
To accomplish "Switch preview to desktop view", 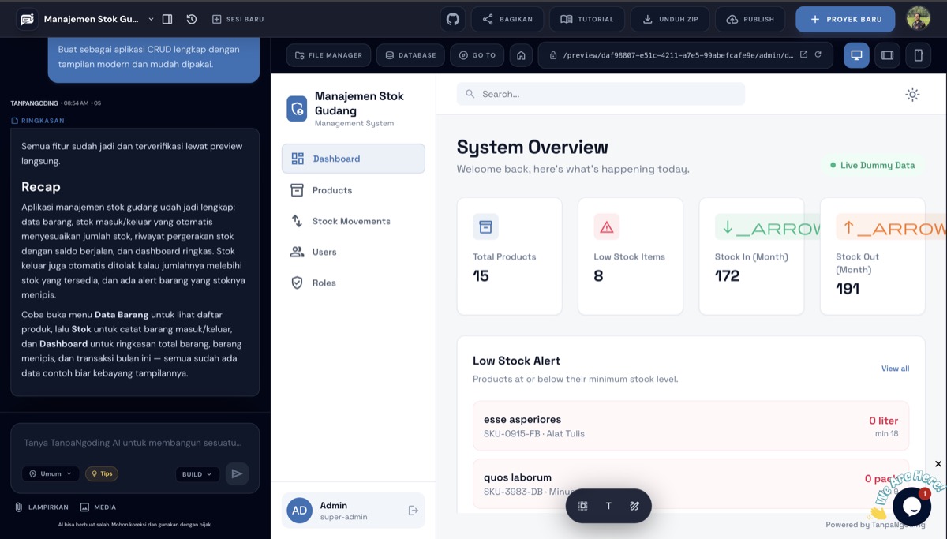I will coord(856,55).
